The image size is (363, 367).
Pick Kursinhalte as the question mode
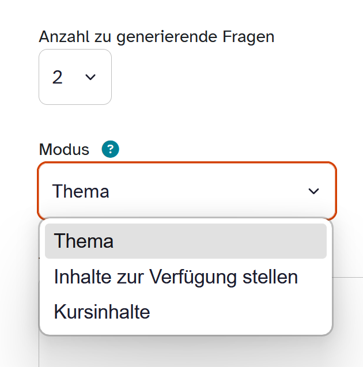[102, 312]
